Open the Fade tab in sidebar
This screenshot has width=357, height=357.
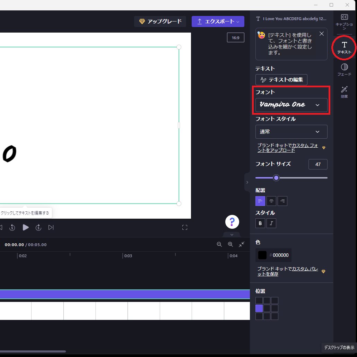[344, 70]
